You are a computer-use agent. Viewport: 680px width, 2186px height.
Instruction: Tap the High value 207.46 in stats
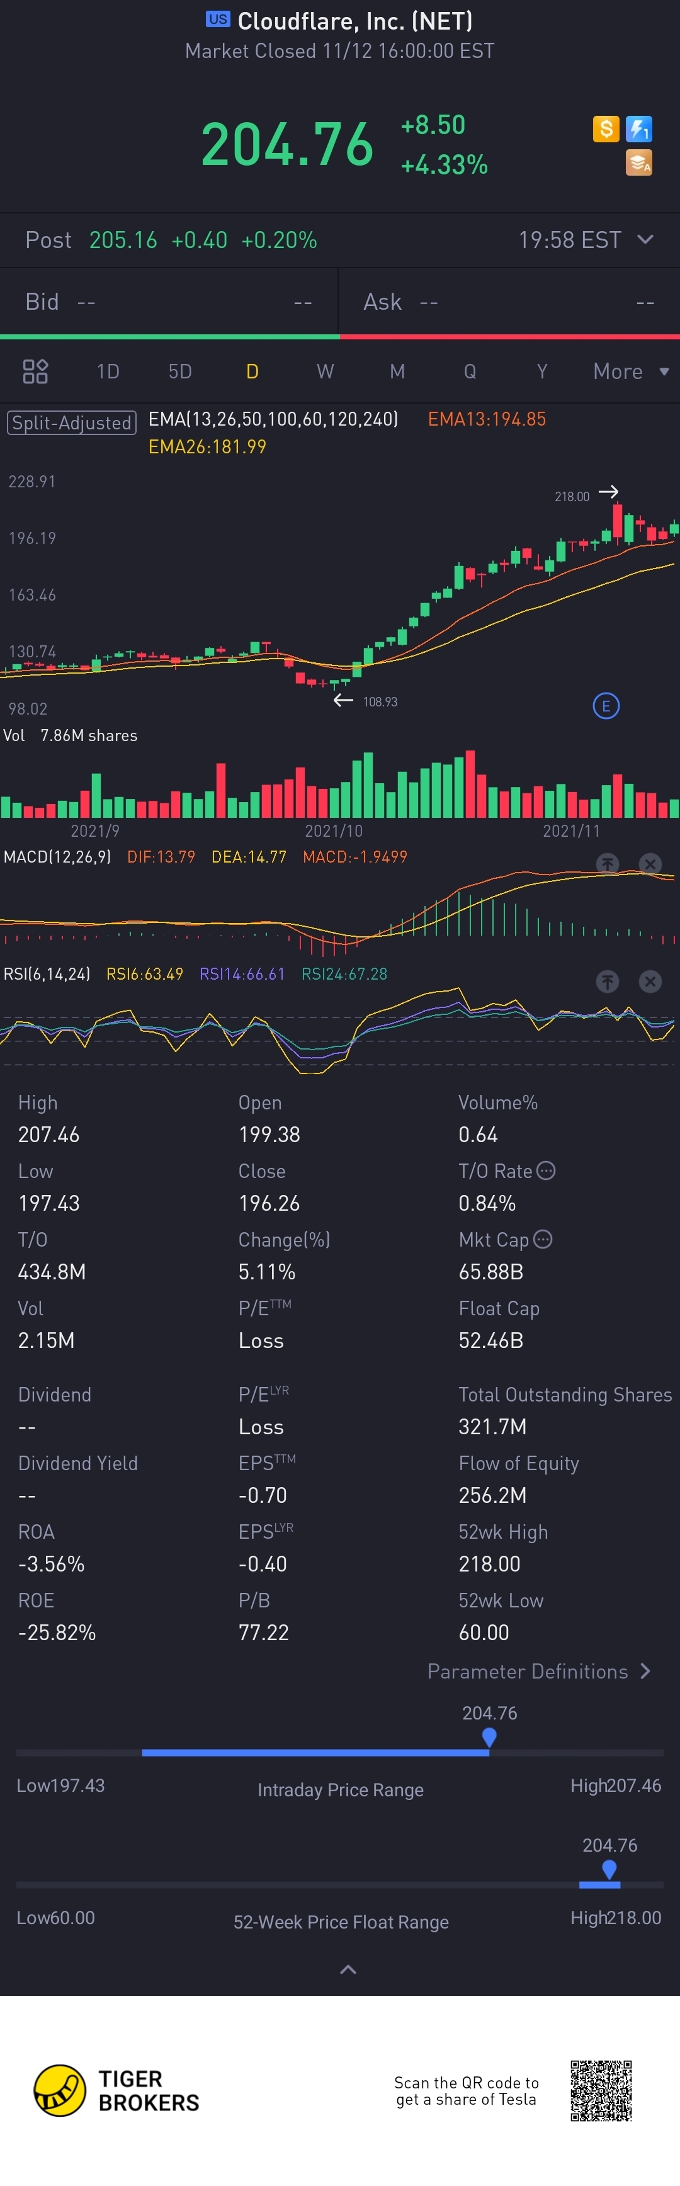48,1135
